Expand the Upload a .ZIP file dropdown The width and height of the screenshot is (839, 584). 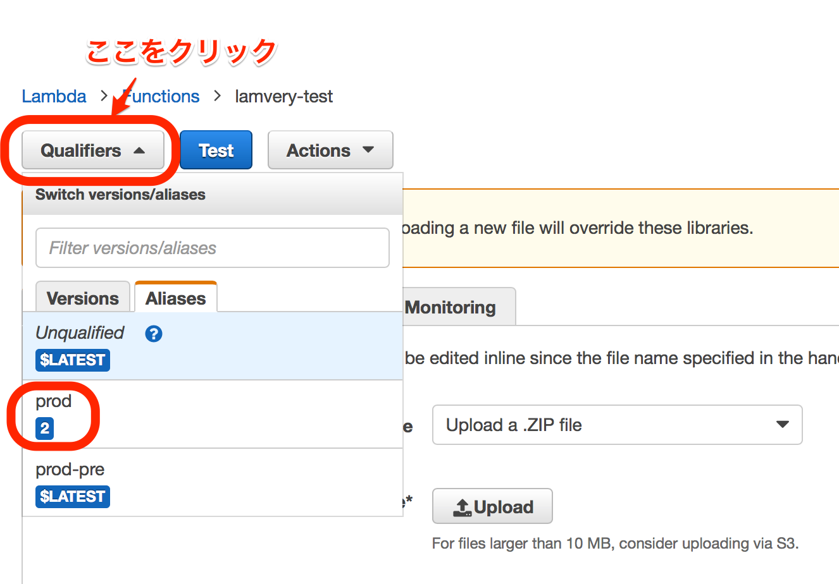[617, 425]
